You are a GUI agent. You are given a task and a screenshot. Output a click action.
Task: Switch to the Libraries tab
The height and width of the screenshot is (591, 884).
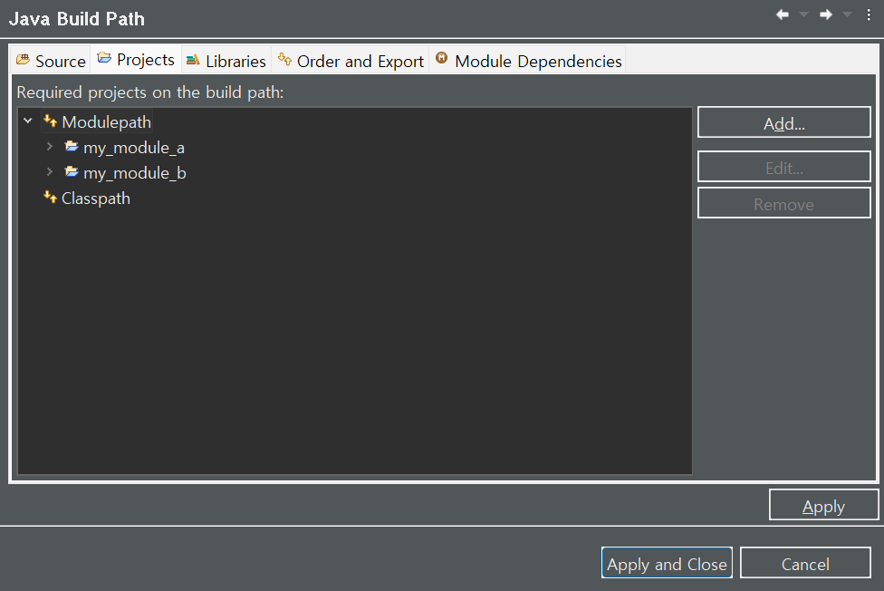click(x=226, y=61)
